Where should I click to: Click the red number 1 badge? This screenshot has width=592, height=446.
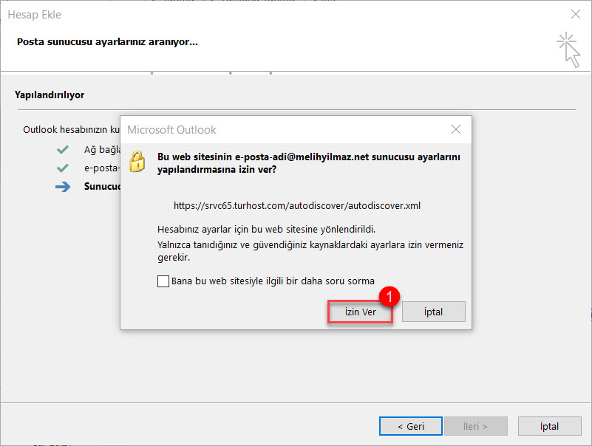pos(389,296)
